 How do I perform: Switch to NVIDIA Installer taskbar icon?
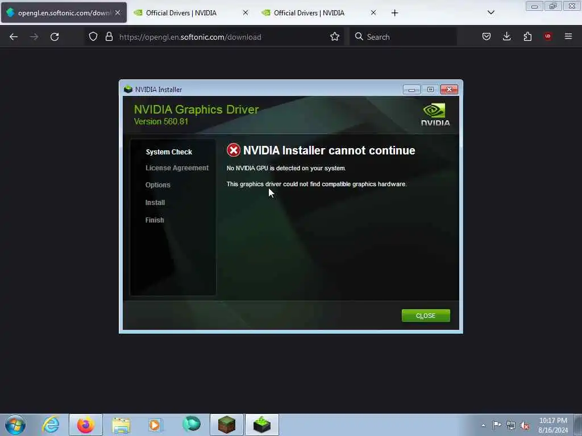pos(262,425)
